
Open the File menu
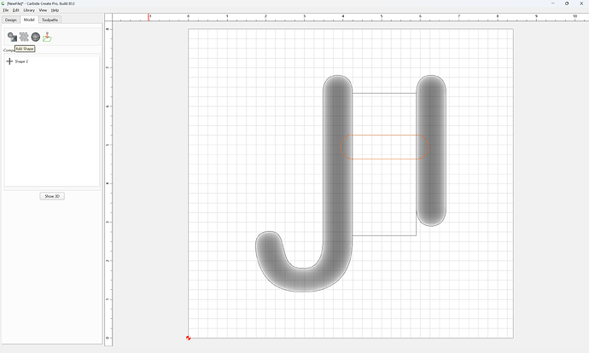tap(6, 10)
